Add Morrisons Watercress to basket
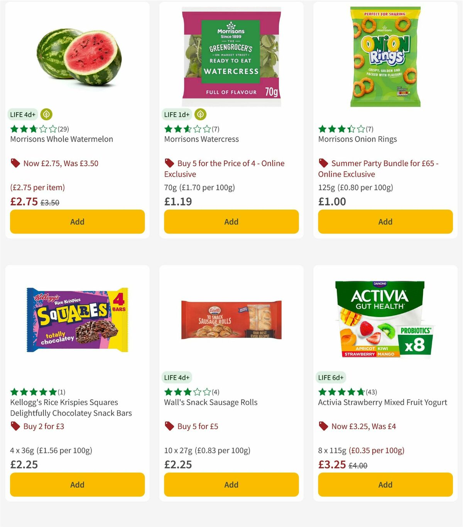 pyautogui.click(x=231, y=222)
